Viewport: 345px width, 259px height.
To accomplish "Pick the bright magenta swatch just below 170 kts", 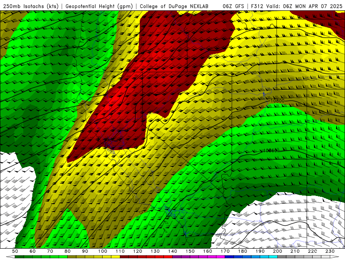I will click(220, 256).
